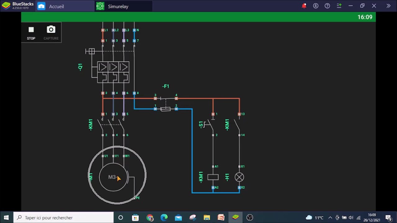The image size is (397, 223).
Task: Click the X1 lamp terminal
Action: [239, 167]
